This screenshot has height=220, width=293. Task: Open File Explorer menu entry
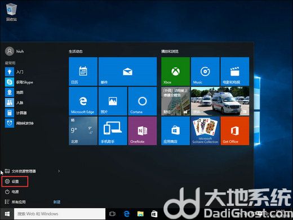point(20,171)
